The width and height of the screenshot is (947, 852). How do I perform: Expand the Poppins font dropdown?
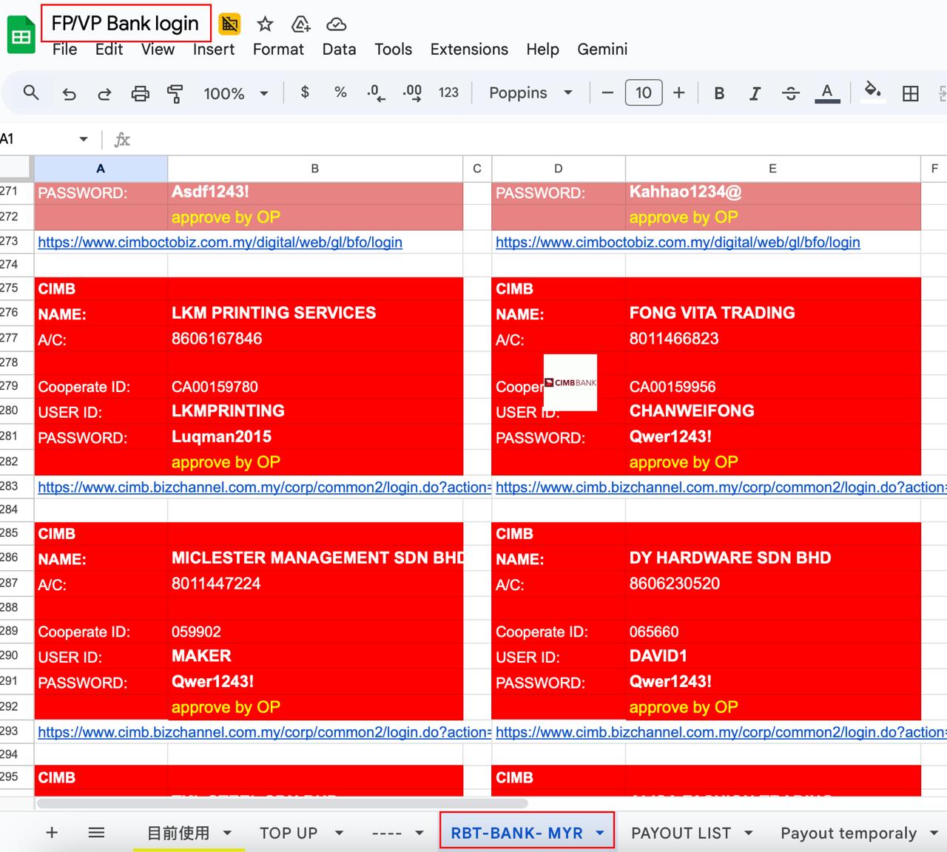point(530,93)
